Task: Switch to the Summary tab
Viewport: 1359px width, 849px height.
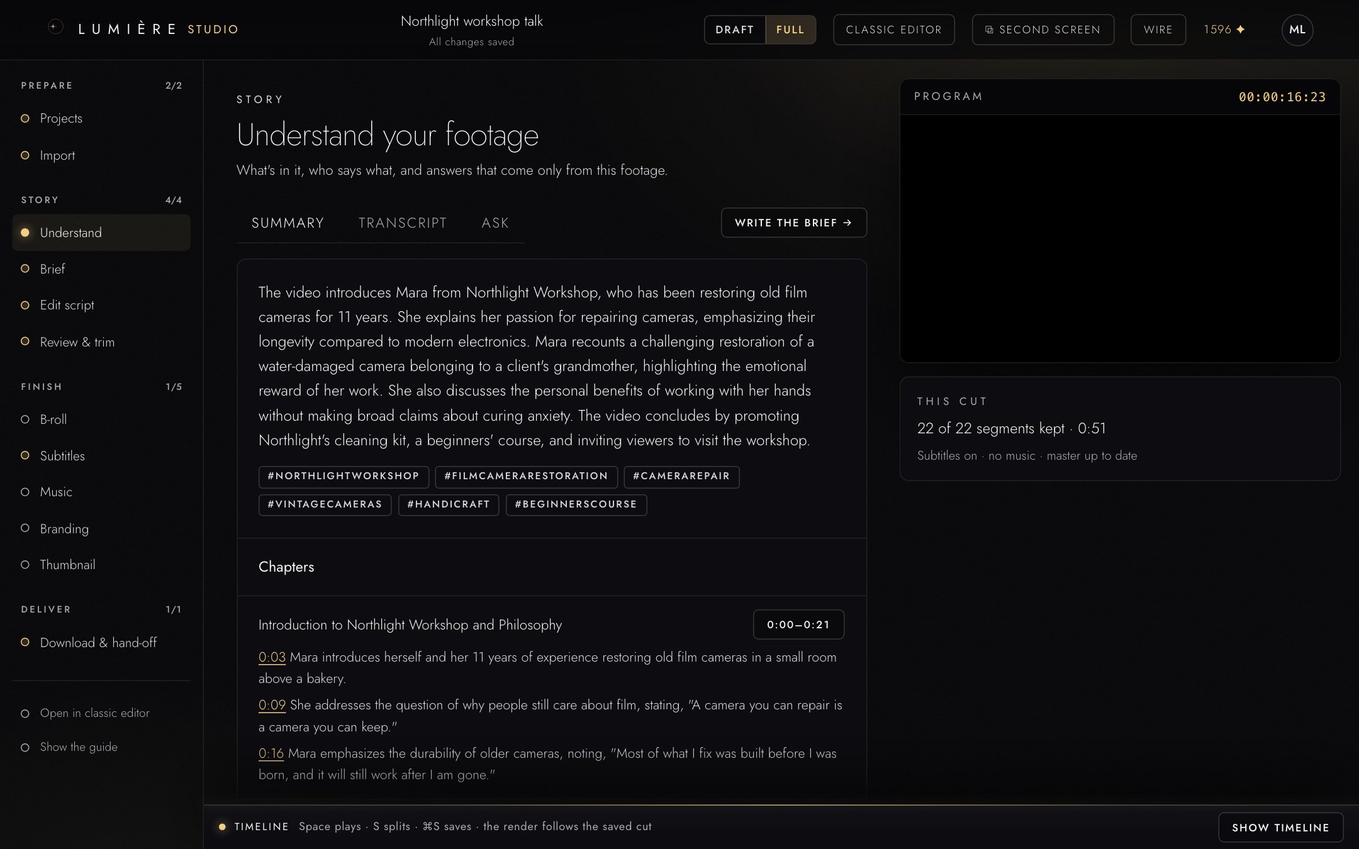Action: click(288, 223)
